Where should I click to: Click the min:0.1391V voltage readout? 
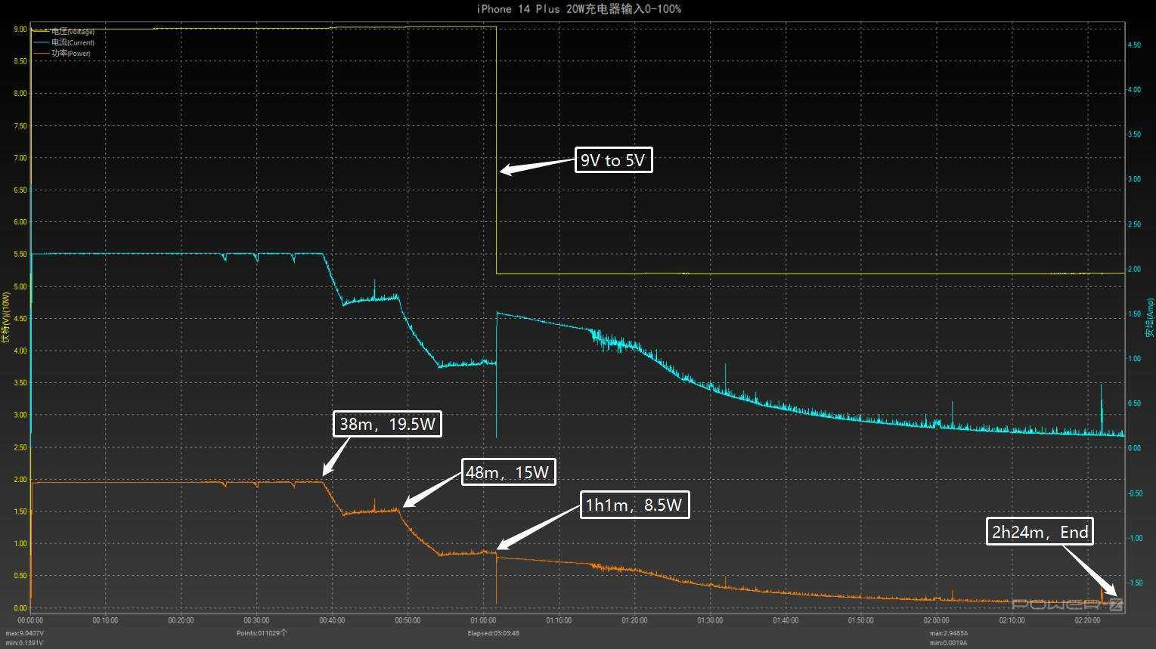pos(24,643)
